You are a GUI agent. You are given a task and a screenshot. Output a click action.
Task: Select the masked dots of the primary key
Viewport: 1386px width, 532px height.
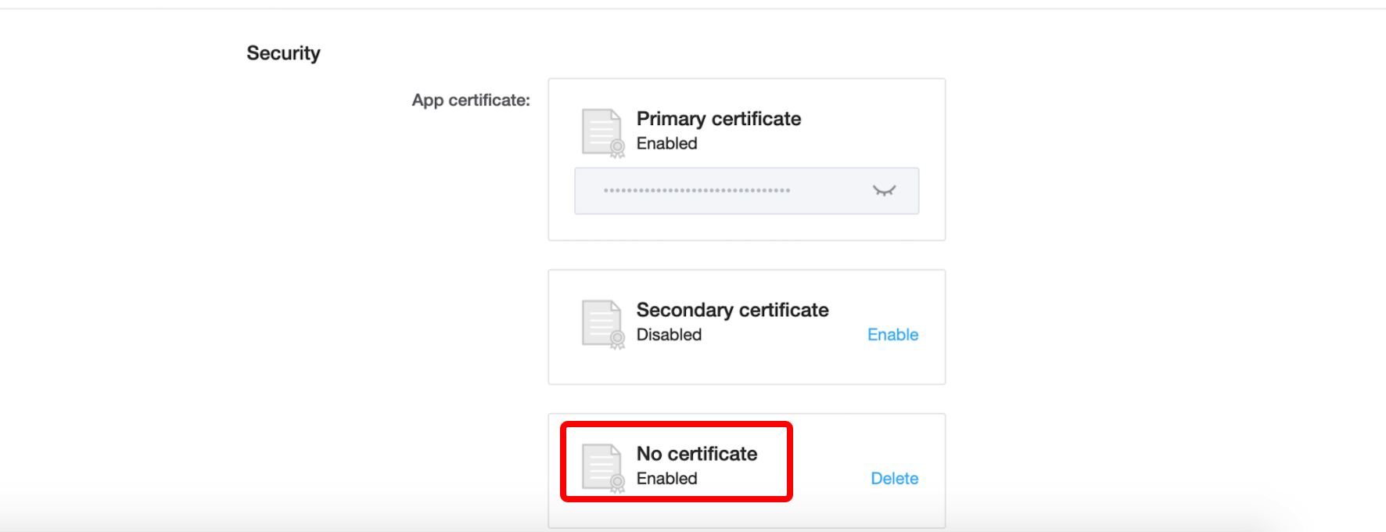(x=697, y=191)
